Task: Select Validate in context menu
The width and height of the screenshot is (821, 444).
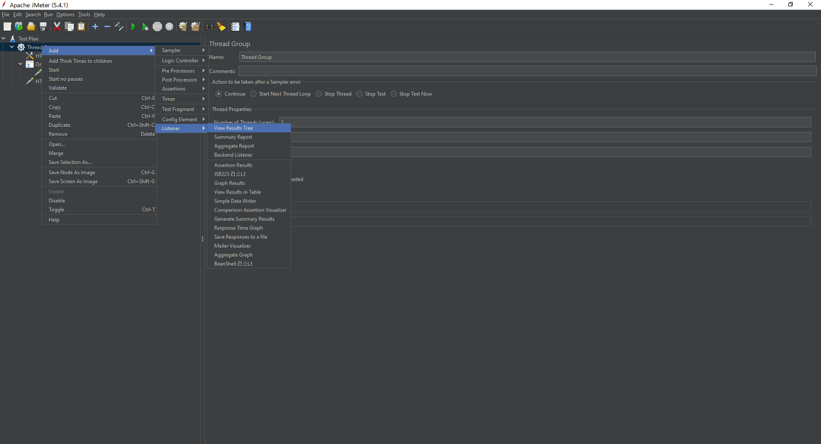Action: pyautogui.click(x=99, y=88)
